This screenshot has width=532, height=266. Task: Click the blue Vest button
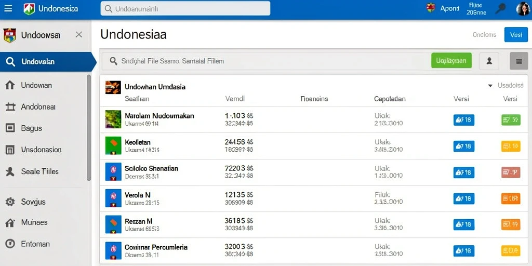click(x=516, y=35)
